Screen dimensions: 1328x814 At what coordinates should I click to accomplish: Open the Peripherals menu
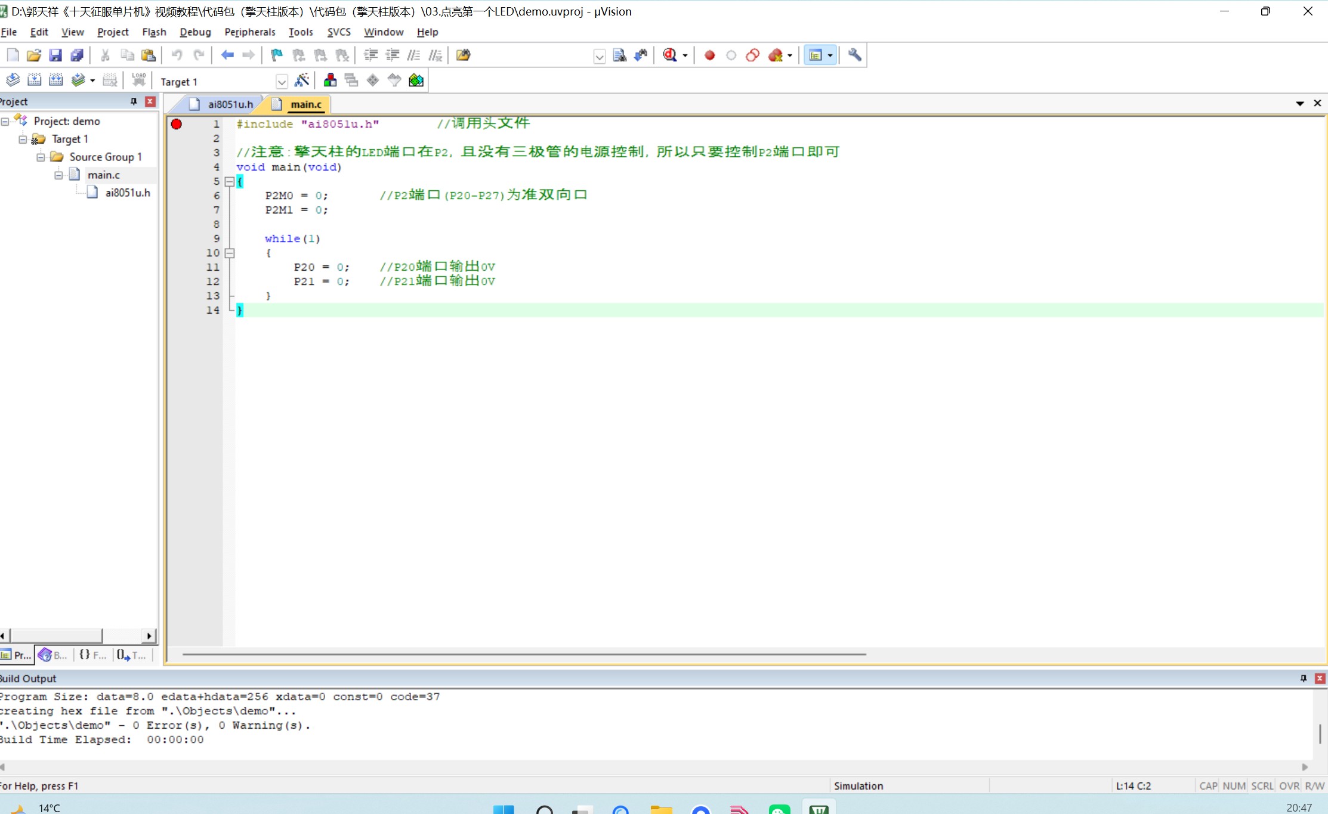[249, 32]
